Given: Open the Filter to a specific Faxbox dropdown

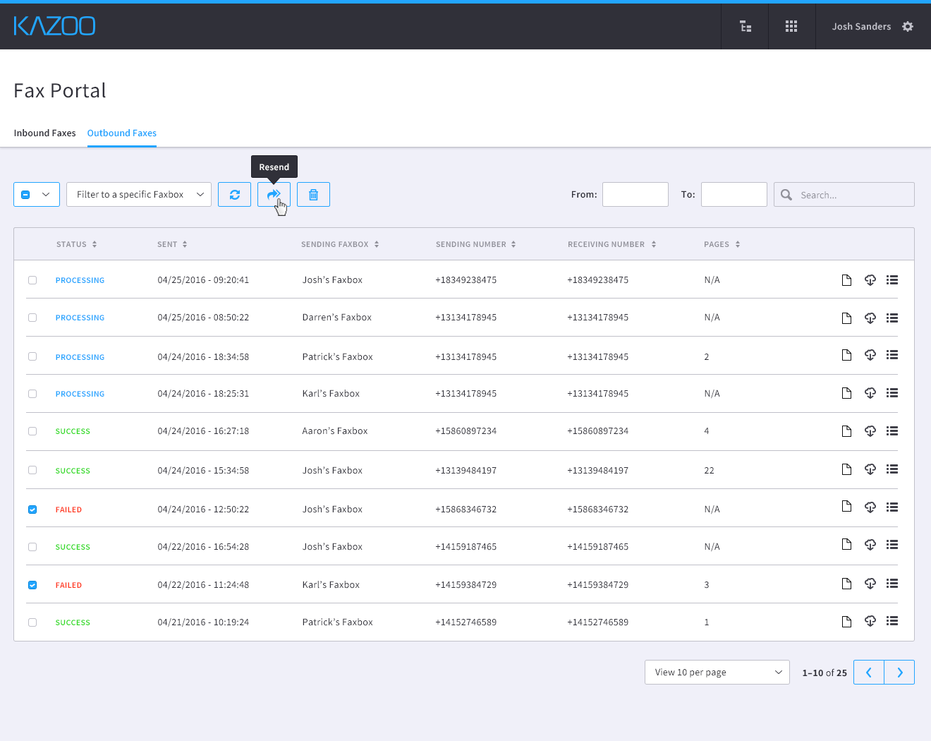Looking at the screenshot, I should [139, 195].
